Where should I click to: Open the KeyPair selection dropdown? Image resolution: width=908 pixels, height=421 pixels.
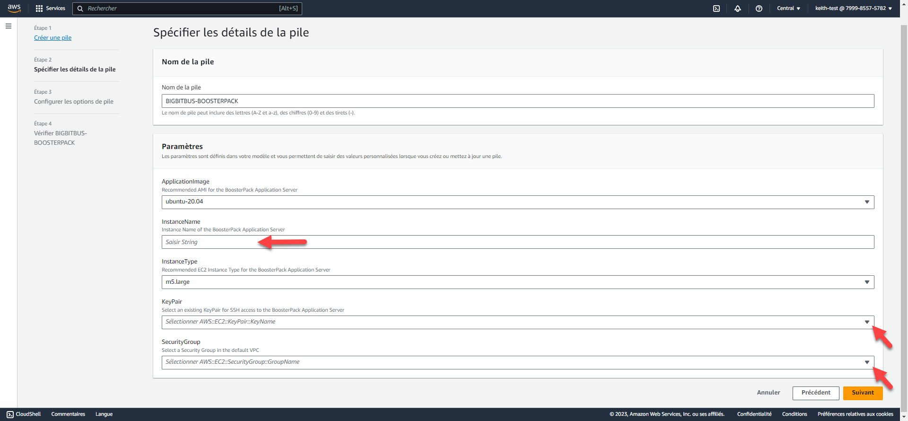517,322
